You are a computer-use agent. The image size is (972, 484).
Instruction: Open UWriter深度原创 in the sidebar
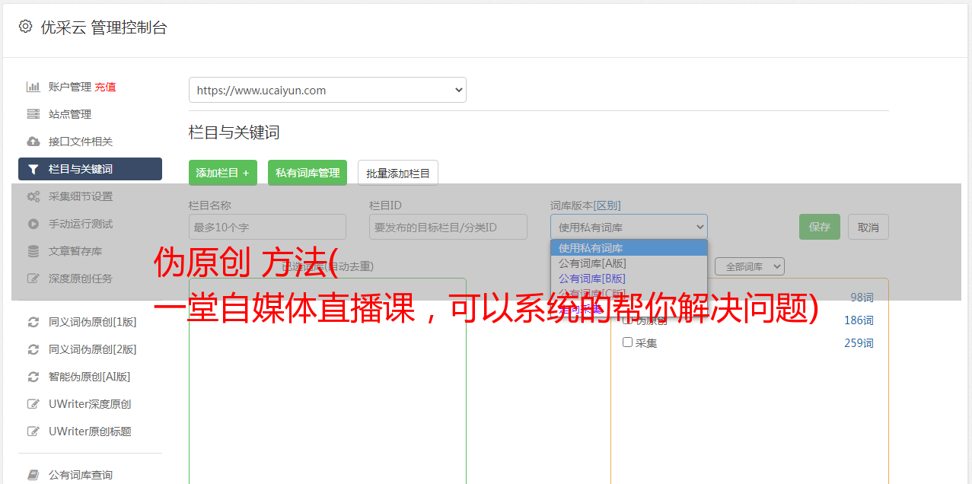coord(90,404)
